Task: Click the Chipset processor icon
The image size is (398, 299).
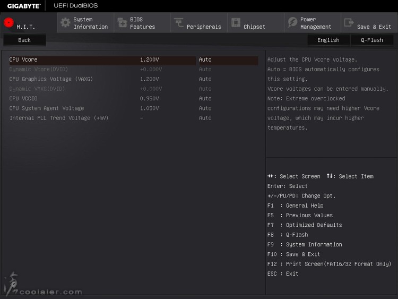Action: 236,22
